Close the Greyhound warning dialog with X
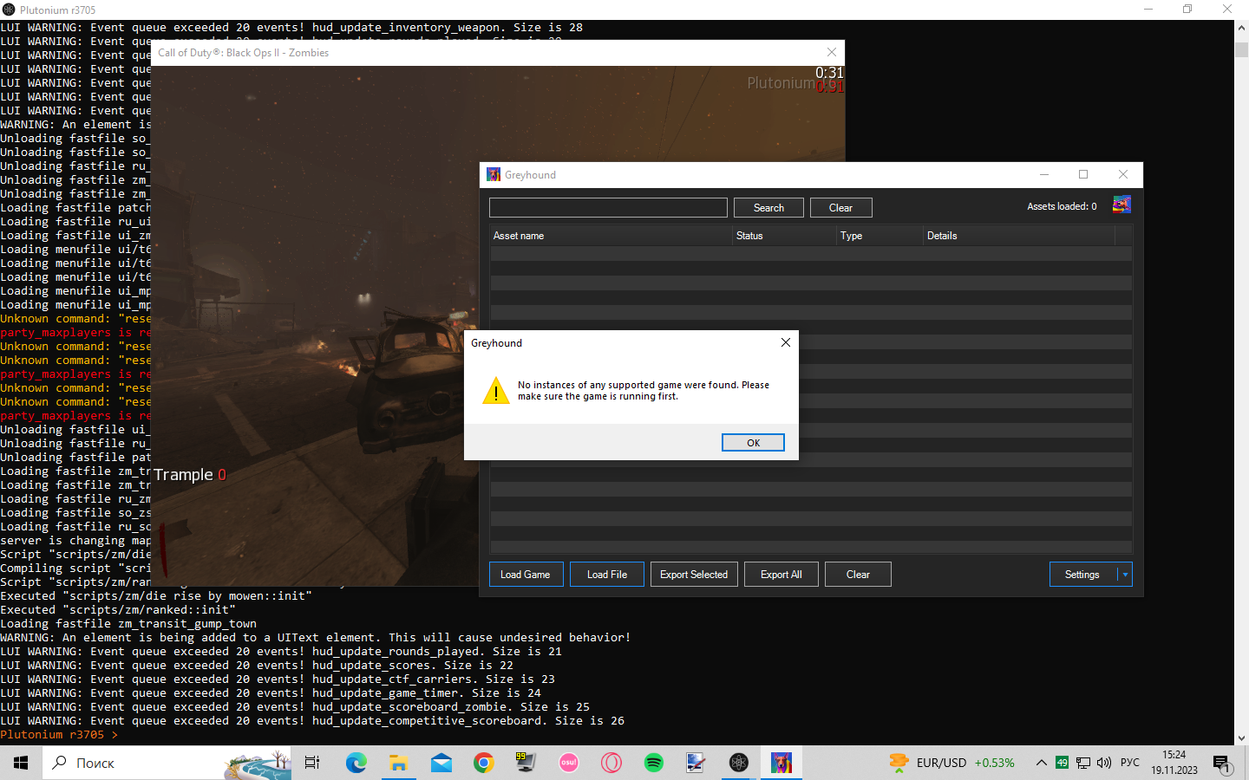 (786, 342)
